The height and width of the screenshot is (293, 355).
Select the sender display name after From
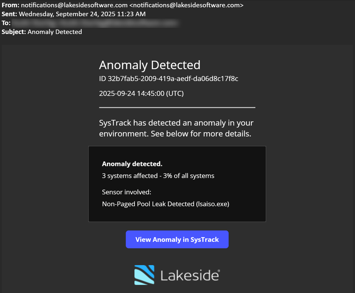(x=74, y=5)
